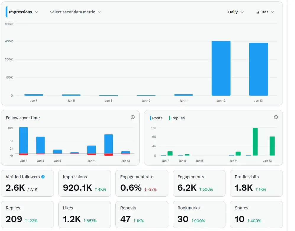Click info icon in Posts Replies card
295x231 pixels.
[x=276, y=117]
